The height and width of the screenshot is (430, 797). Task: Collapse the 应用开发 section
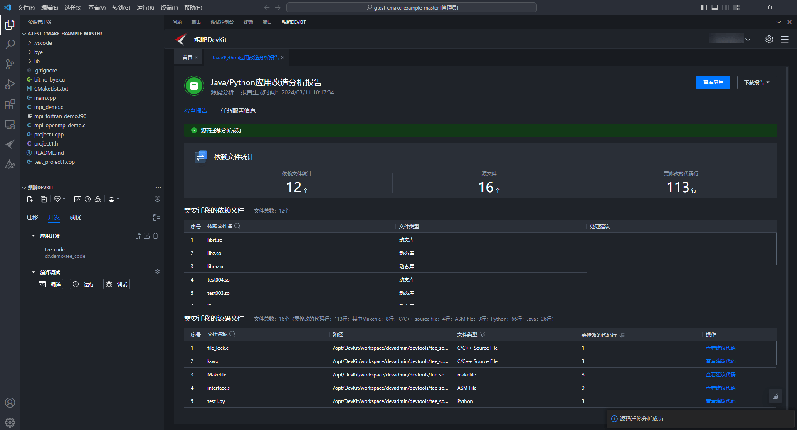pyautogui.click(x=33, y=236)
